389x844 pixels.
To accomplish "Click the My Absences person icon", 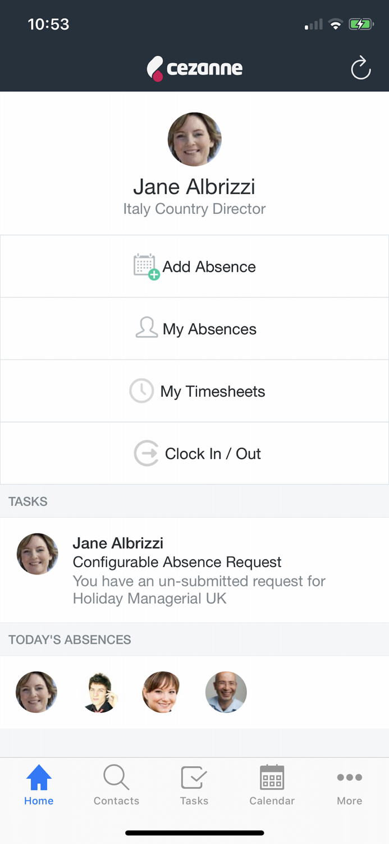I will [147, 328].
